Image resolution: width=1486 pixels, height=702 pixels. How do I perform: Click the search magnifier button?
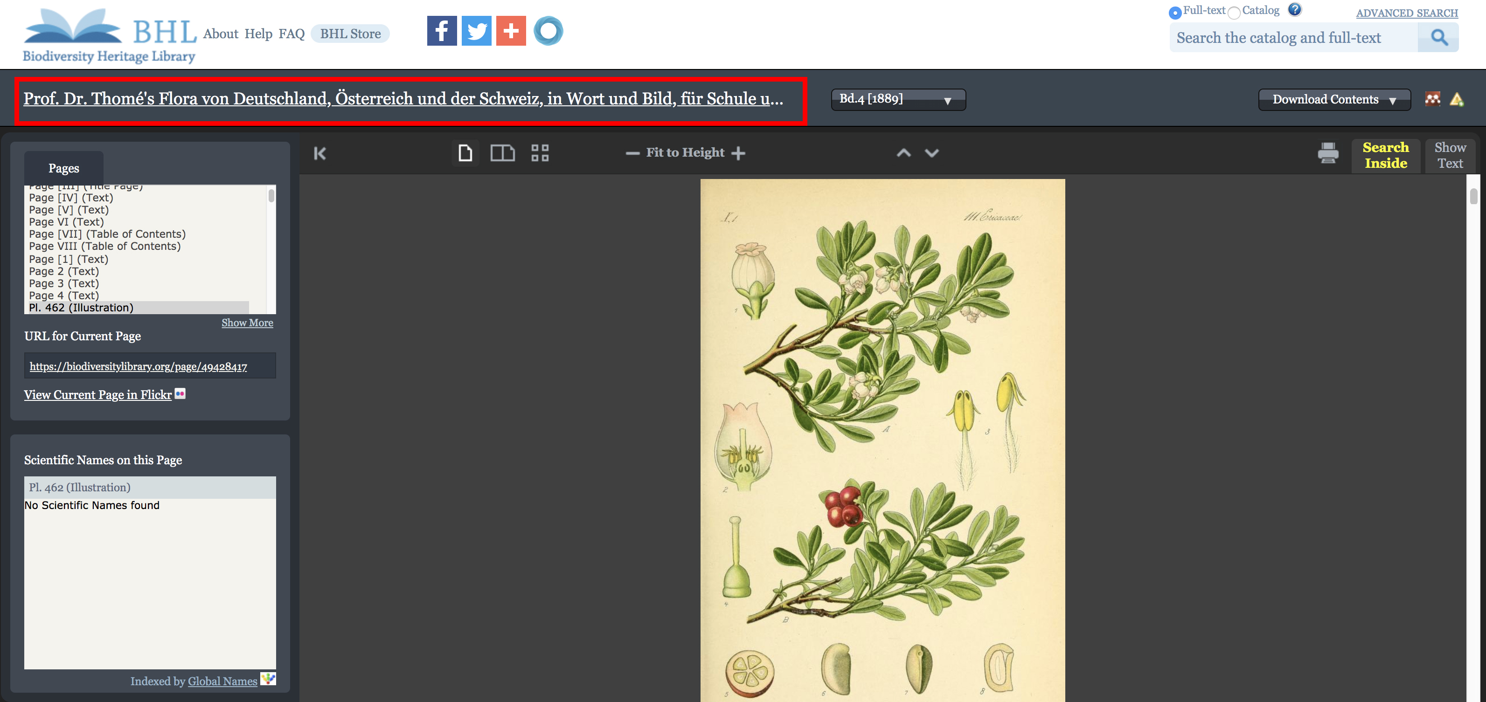pyautogui.click(x=1439, y=38)
